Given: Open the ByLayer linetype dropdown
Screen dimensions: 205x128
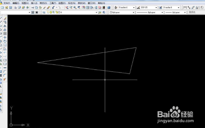Looking at the screenshot, I should point(150,12).
